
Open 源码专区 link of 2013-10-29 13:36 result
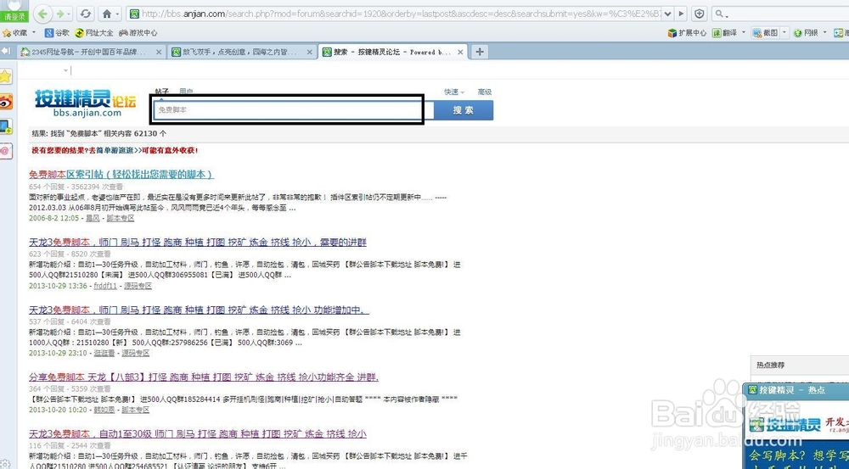[138, 286]
